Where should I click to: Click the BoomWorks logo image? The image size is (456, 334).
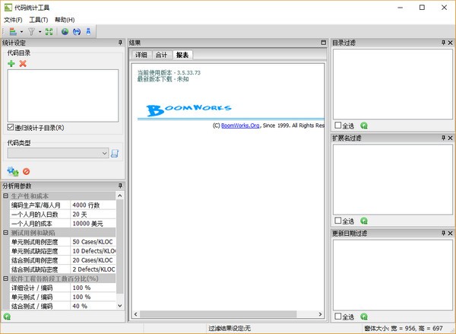189,110
